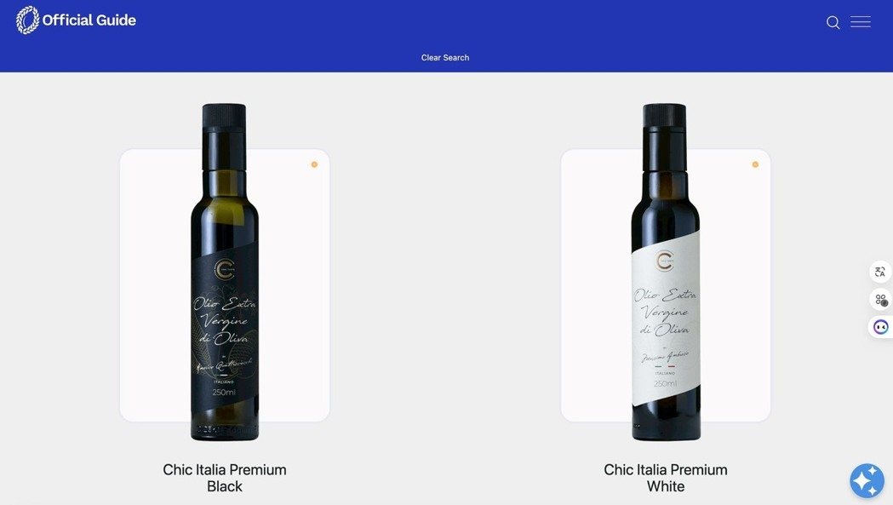Click the Official Guide header text

pos(89,20)
